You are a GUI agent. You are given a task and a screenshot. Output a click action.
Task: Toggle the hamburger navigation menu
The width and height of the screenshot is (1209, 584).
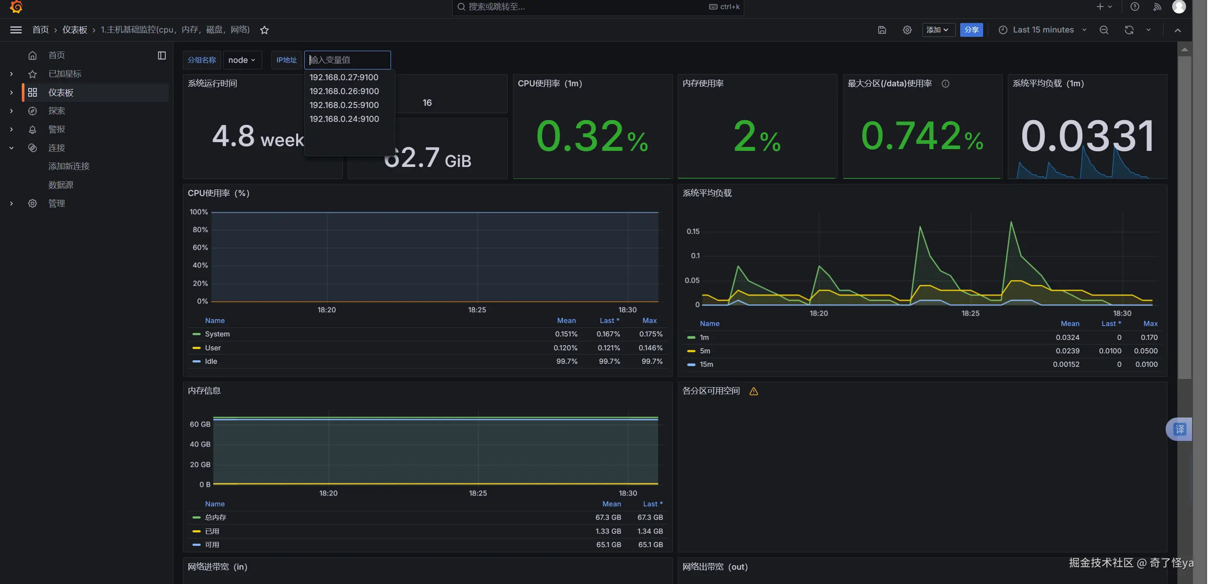(16, 30)
